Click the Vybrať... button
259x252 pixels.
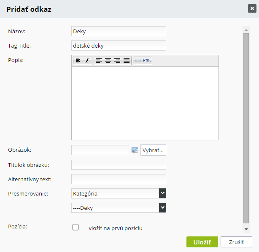[x=153, y=150]
